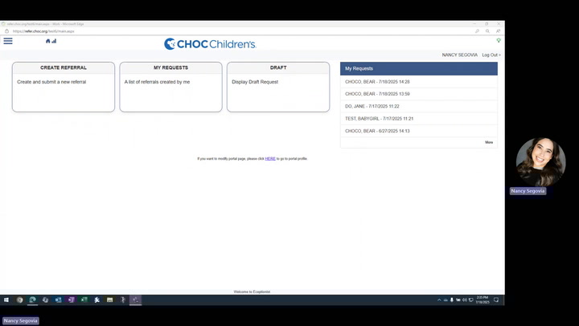Click 'Create and submit a new referral' text

coord(51,82)
